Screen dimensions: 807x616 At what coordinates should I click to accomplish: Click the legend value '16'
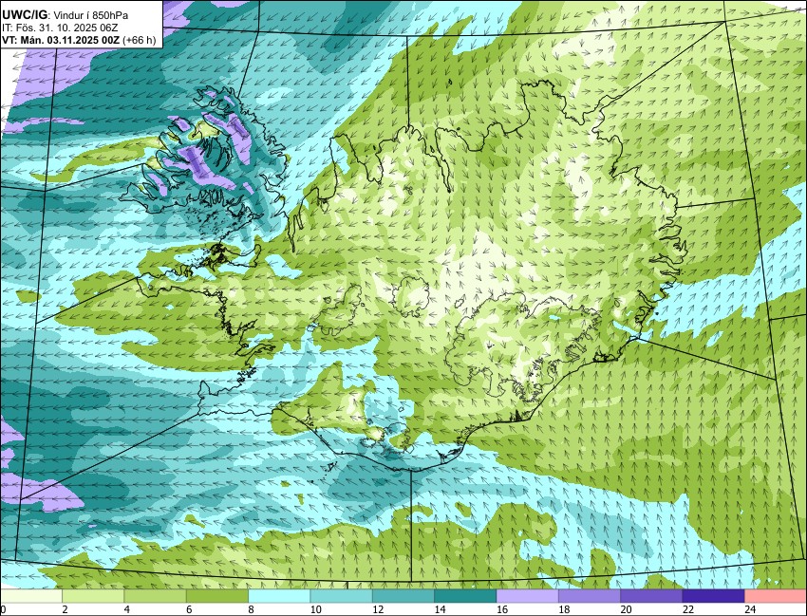click(502, 609)
